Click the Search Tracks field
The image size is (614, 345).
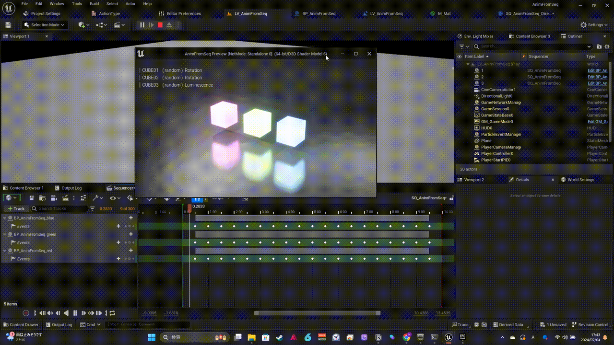point(59,208)
